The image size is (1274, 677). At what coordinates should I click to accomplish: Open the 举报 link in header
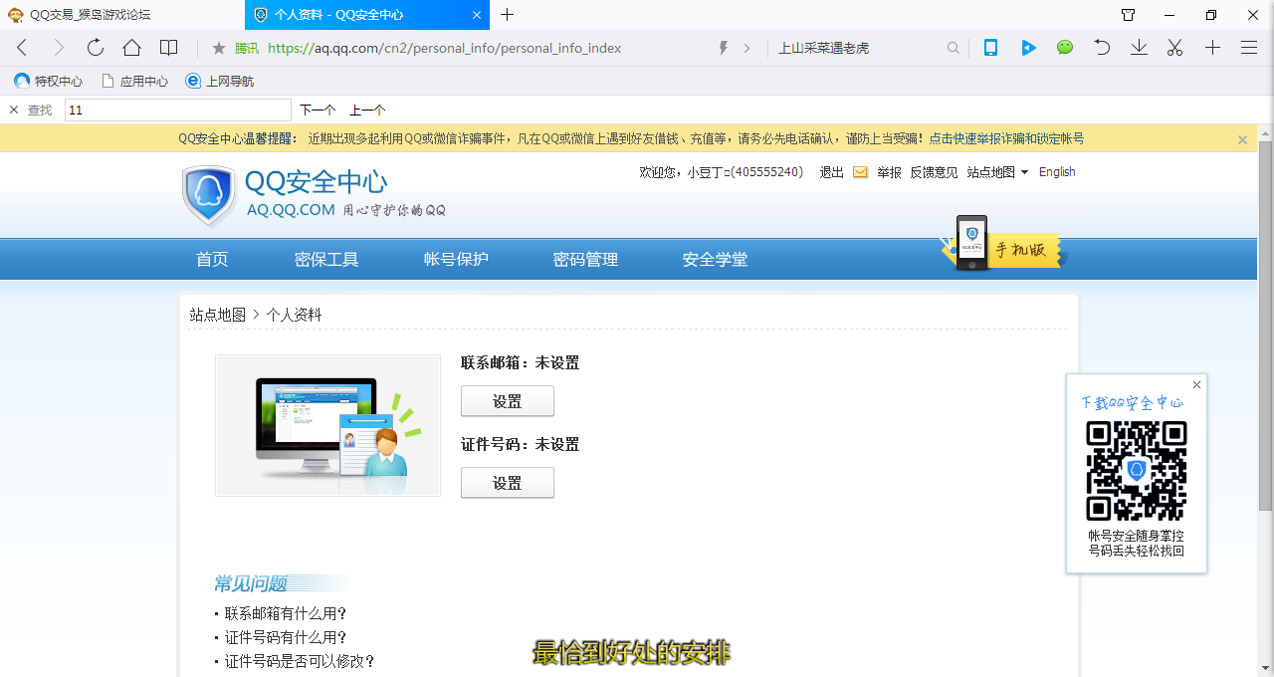click(889, 172)
